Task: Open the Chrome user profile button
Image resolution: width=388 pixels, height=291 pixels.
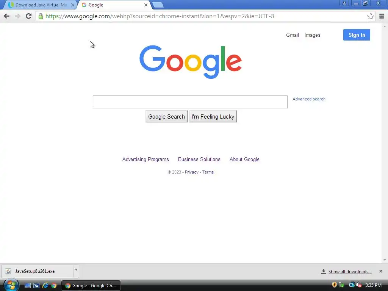Action: tap(344, 3)
